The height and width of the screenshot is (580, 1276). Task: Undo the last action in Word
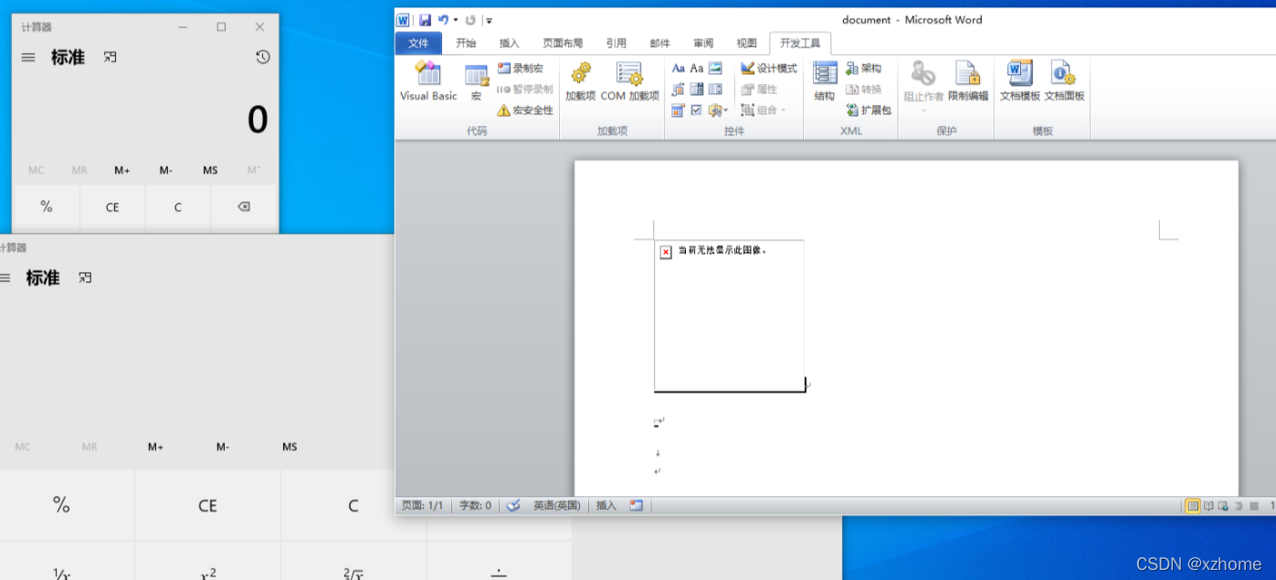pos(443,20)
